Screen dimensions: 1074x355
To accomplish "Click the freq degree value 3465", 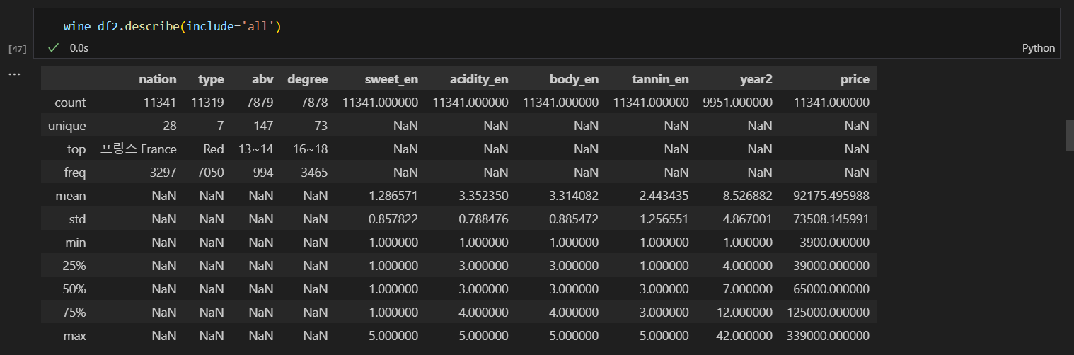I will 314,173.
